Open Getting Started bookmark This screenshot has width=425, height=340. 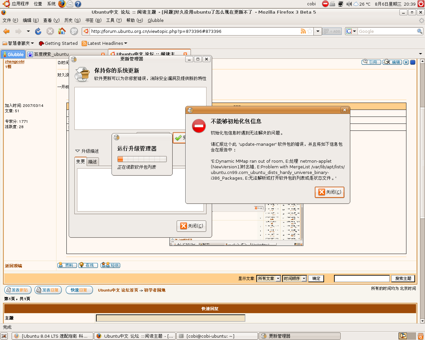point(58,43)
